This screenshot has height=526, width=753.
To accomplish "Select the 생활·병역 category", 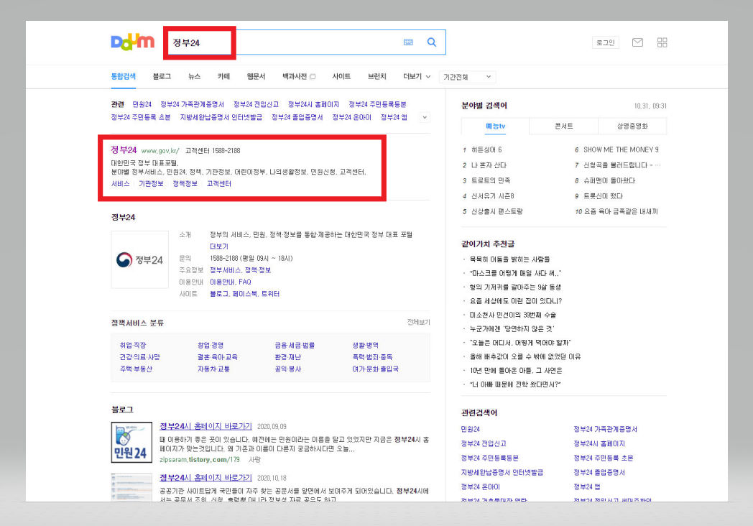I will pyautogui.click(x=366, y=345).
